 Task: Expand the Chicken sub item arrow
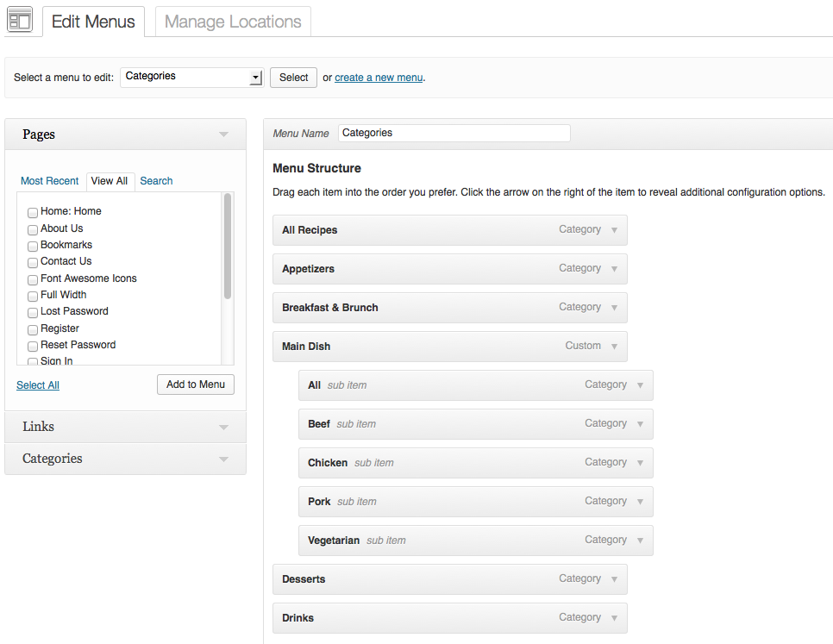point(640,463)
